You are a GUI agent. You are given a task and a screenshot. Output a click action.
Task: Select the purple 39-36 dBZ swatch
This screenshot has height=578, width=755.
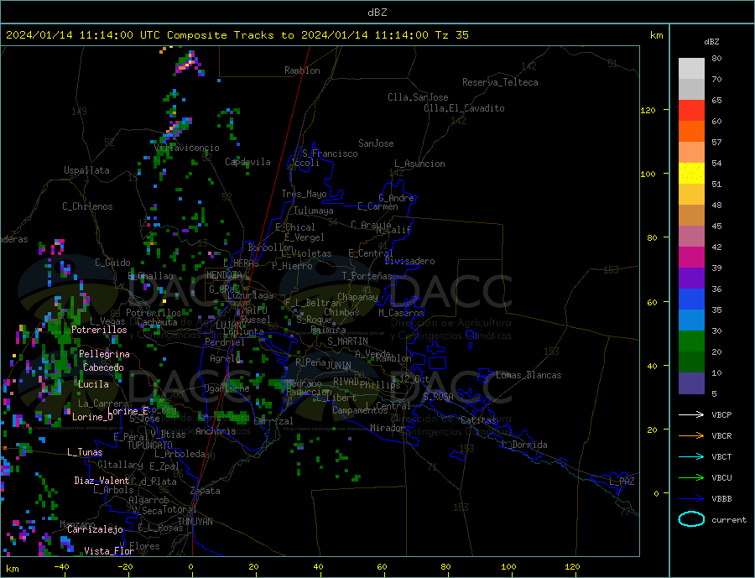pos(691,279)
